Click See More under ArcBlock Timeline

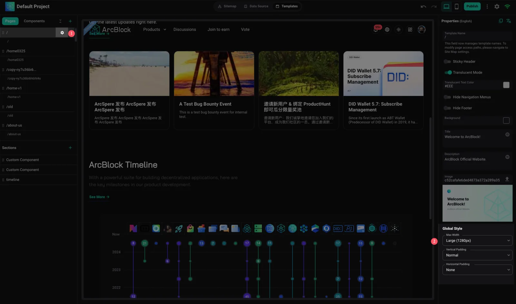99,197
